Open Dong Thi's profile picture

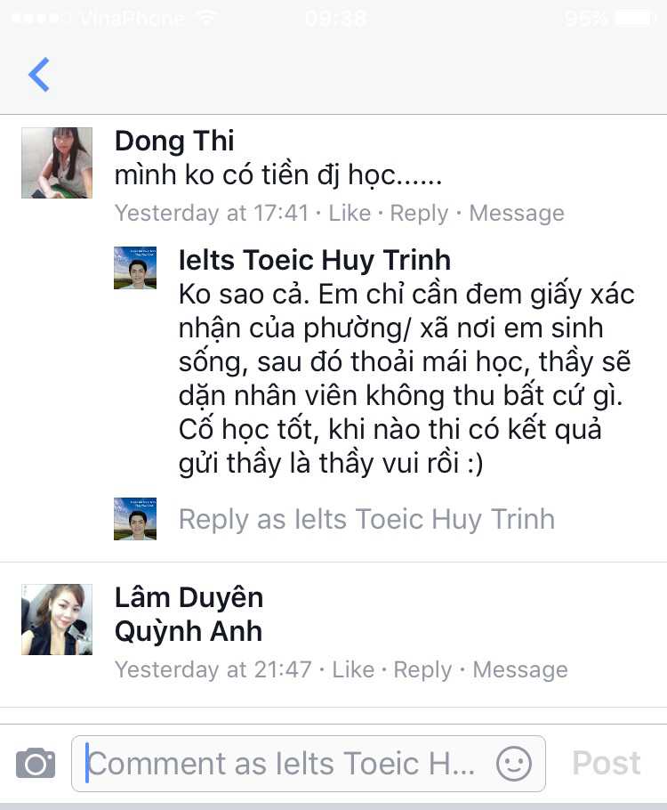click(57, 163)
